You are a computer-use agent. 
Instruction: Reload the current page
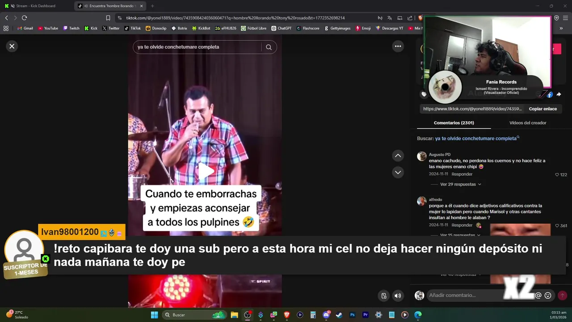point(24,18)
